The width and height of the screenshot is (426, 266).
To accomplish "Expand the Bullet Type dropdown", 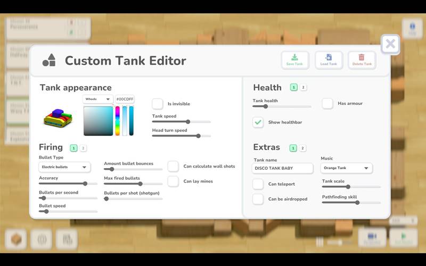I will click(64, 167).
